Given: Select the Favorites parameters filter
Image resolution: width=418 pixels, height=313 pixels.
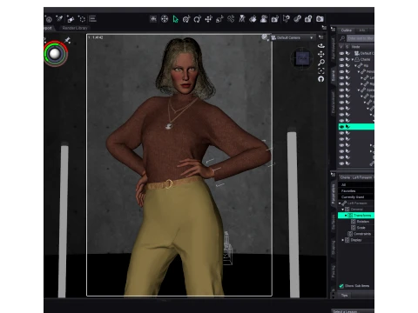Looking at the screenshot, I should (356, 190).
